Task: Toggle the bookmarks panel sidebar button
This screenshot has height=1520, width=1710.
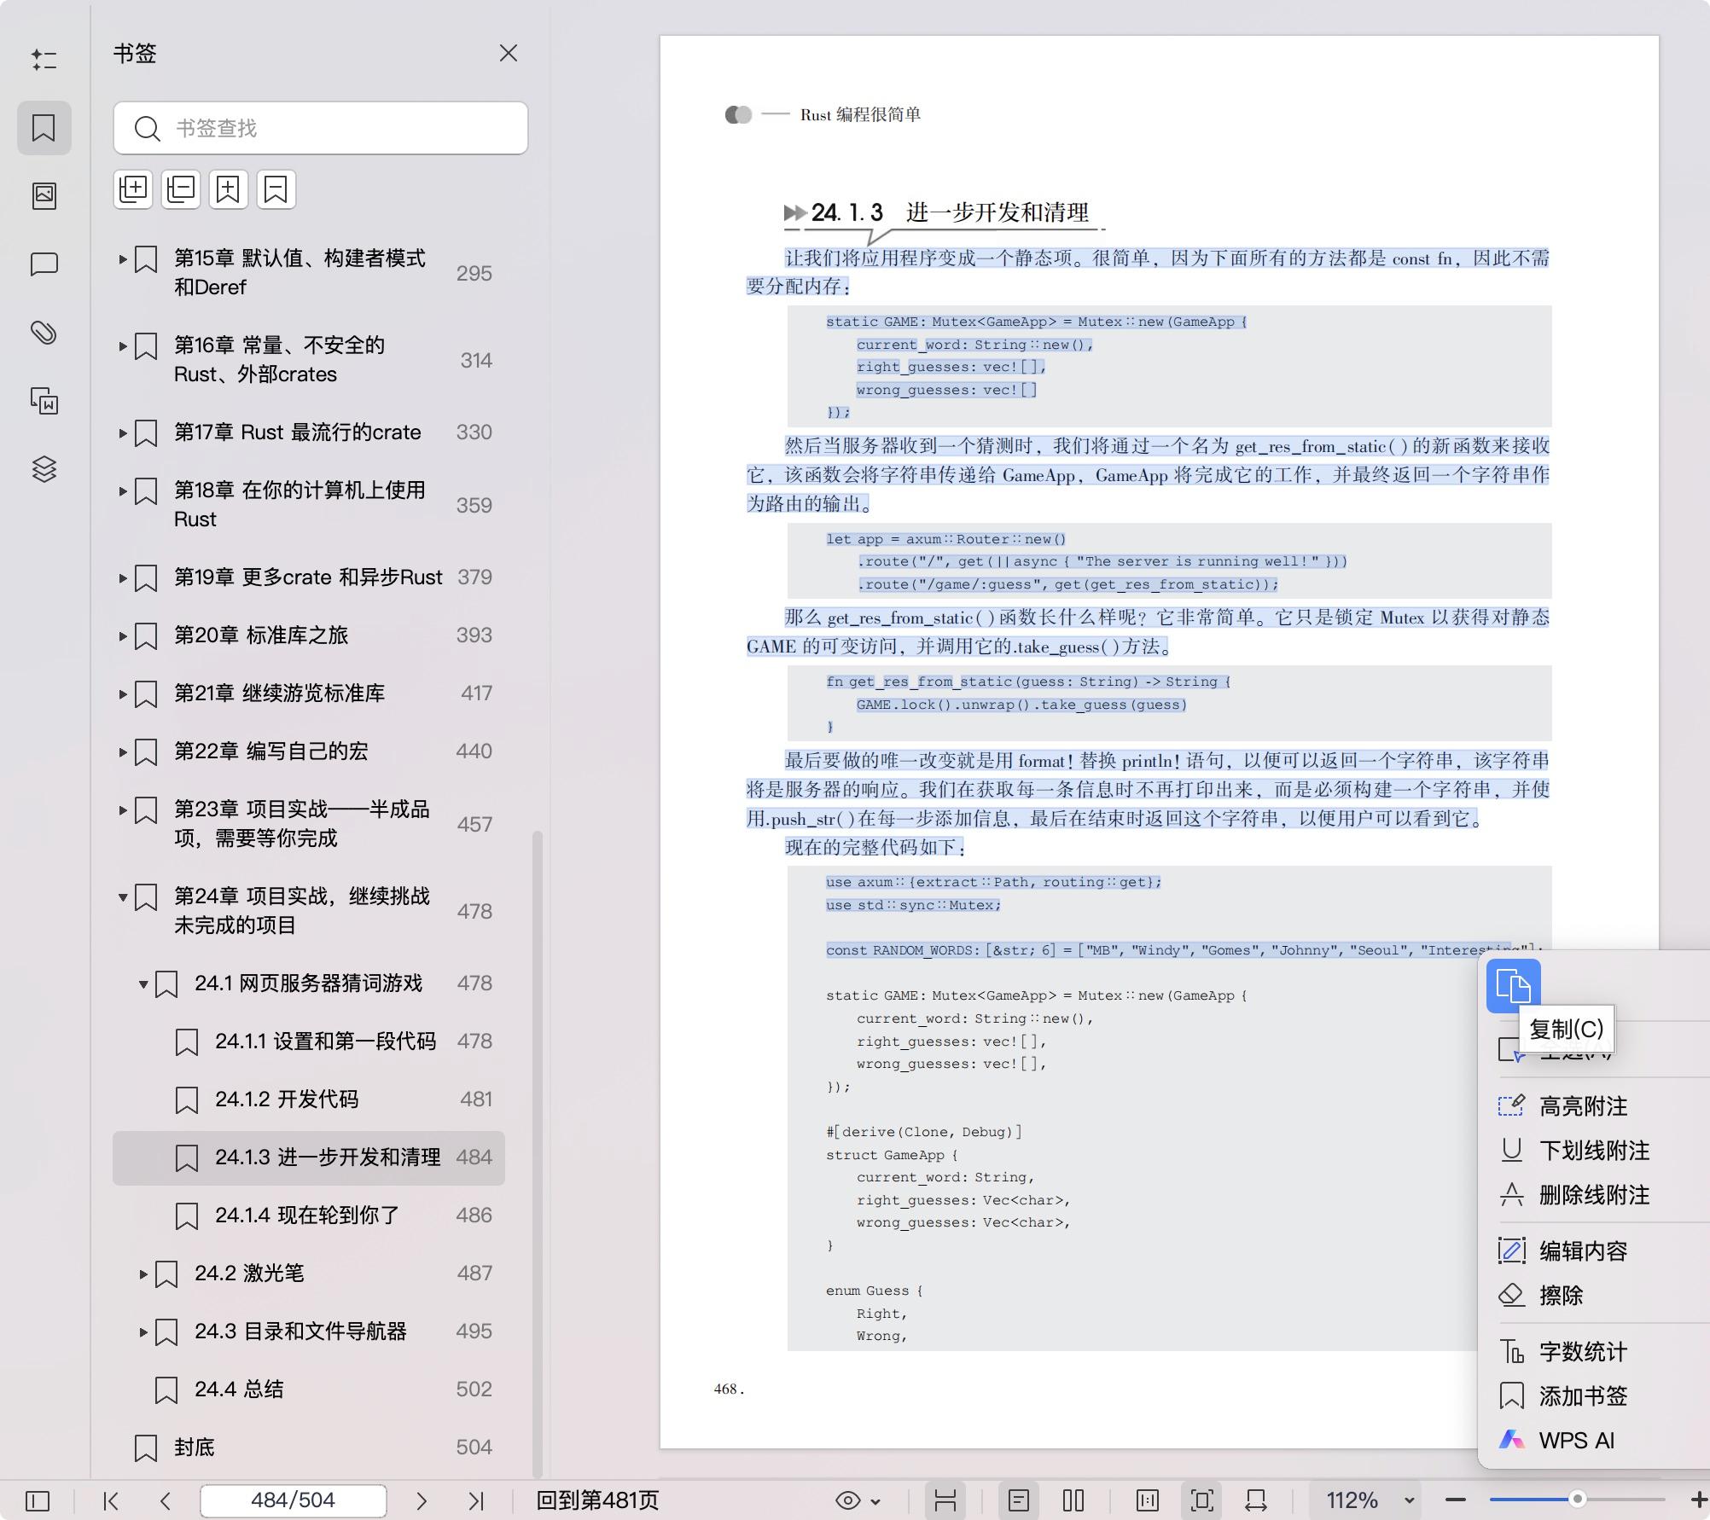Action: coord(44,128)
